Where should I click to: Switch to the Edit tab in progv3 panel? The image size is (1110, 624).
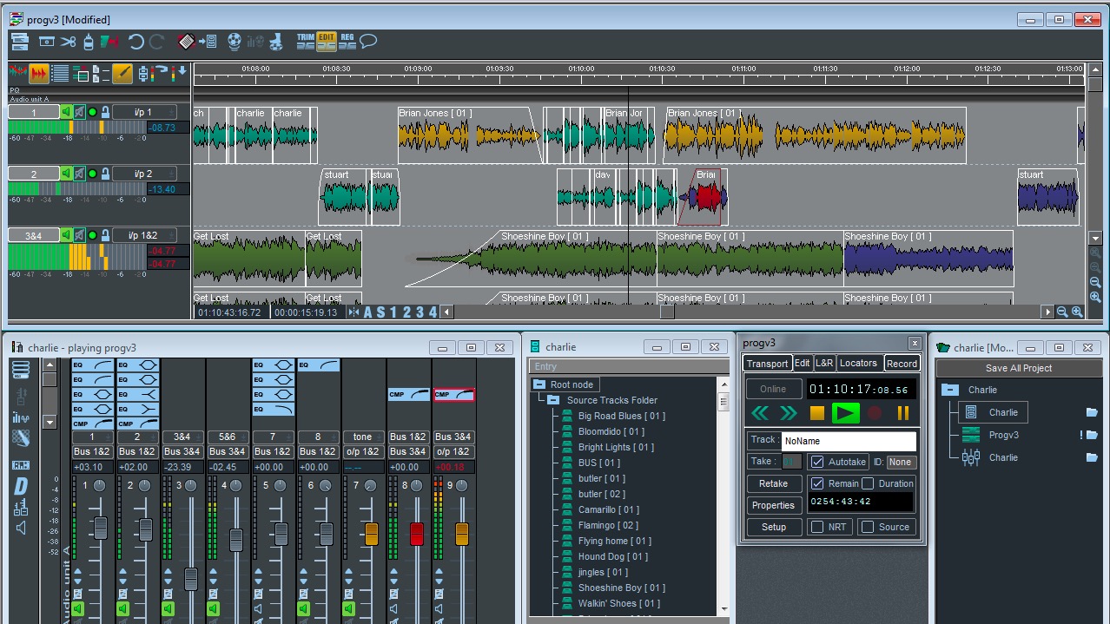(803, 364)
